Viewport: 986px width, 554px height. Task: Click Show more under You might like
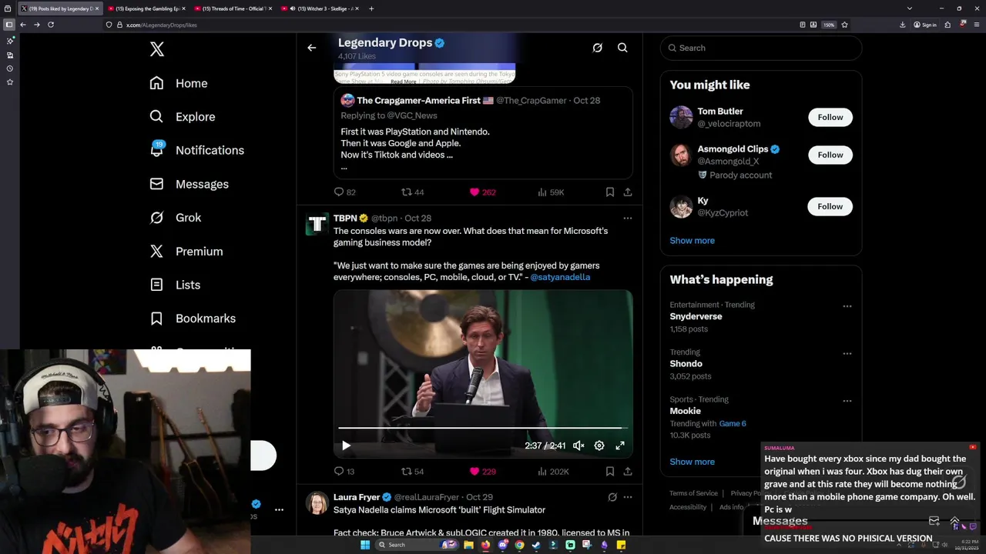(692, 240)
